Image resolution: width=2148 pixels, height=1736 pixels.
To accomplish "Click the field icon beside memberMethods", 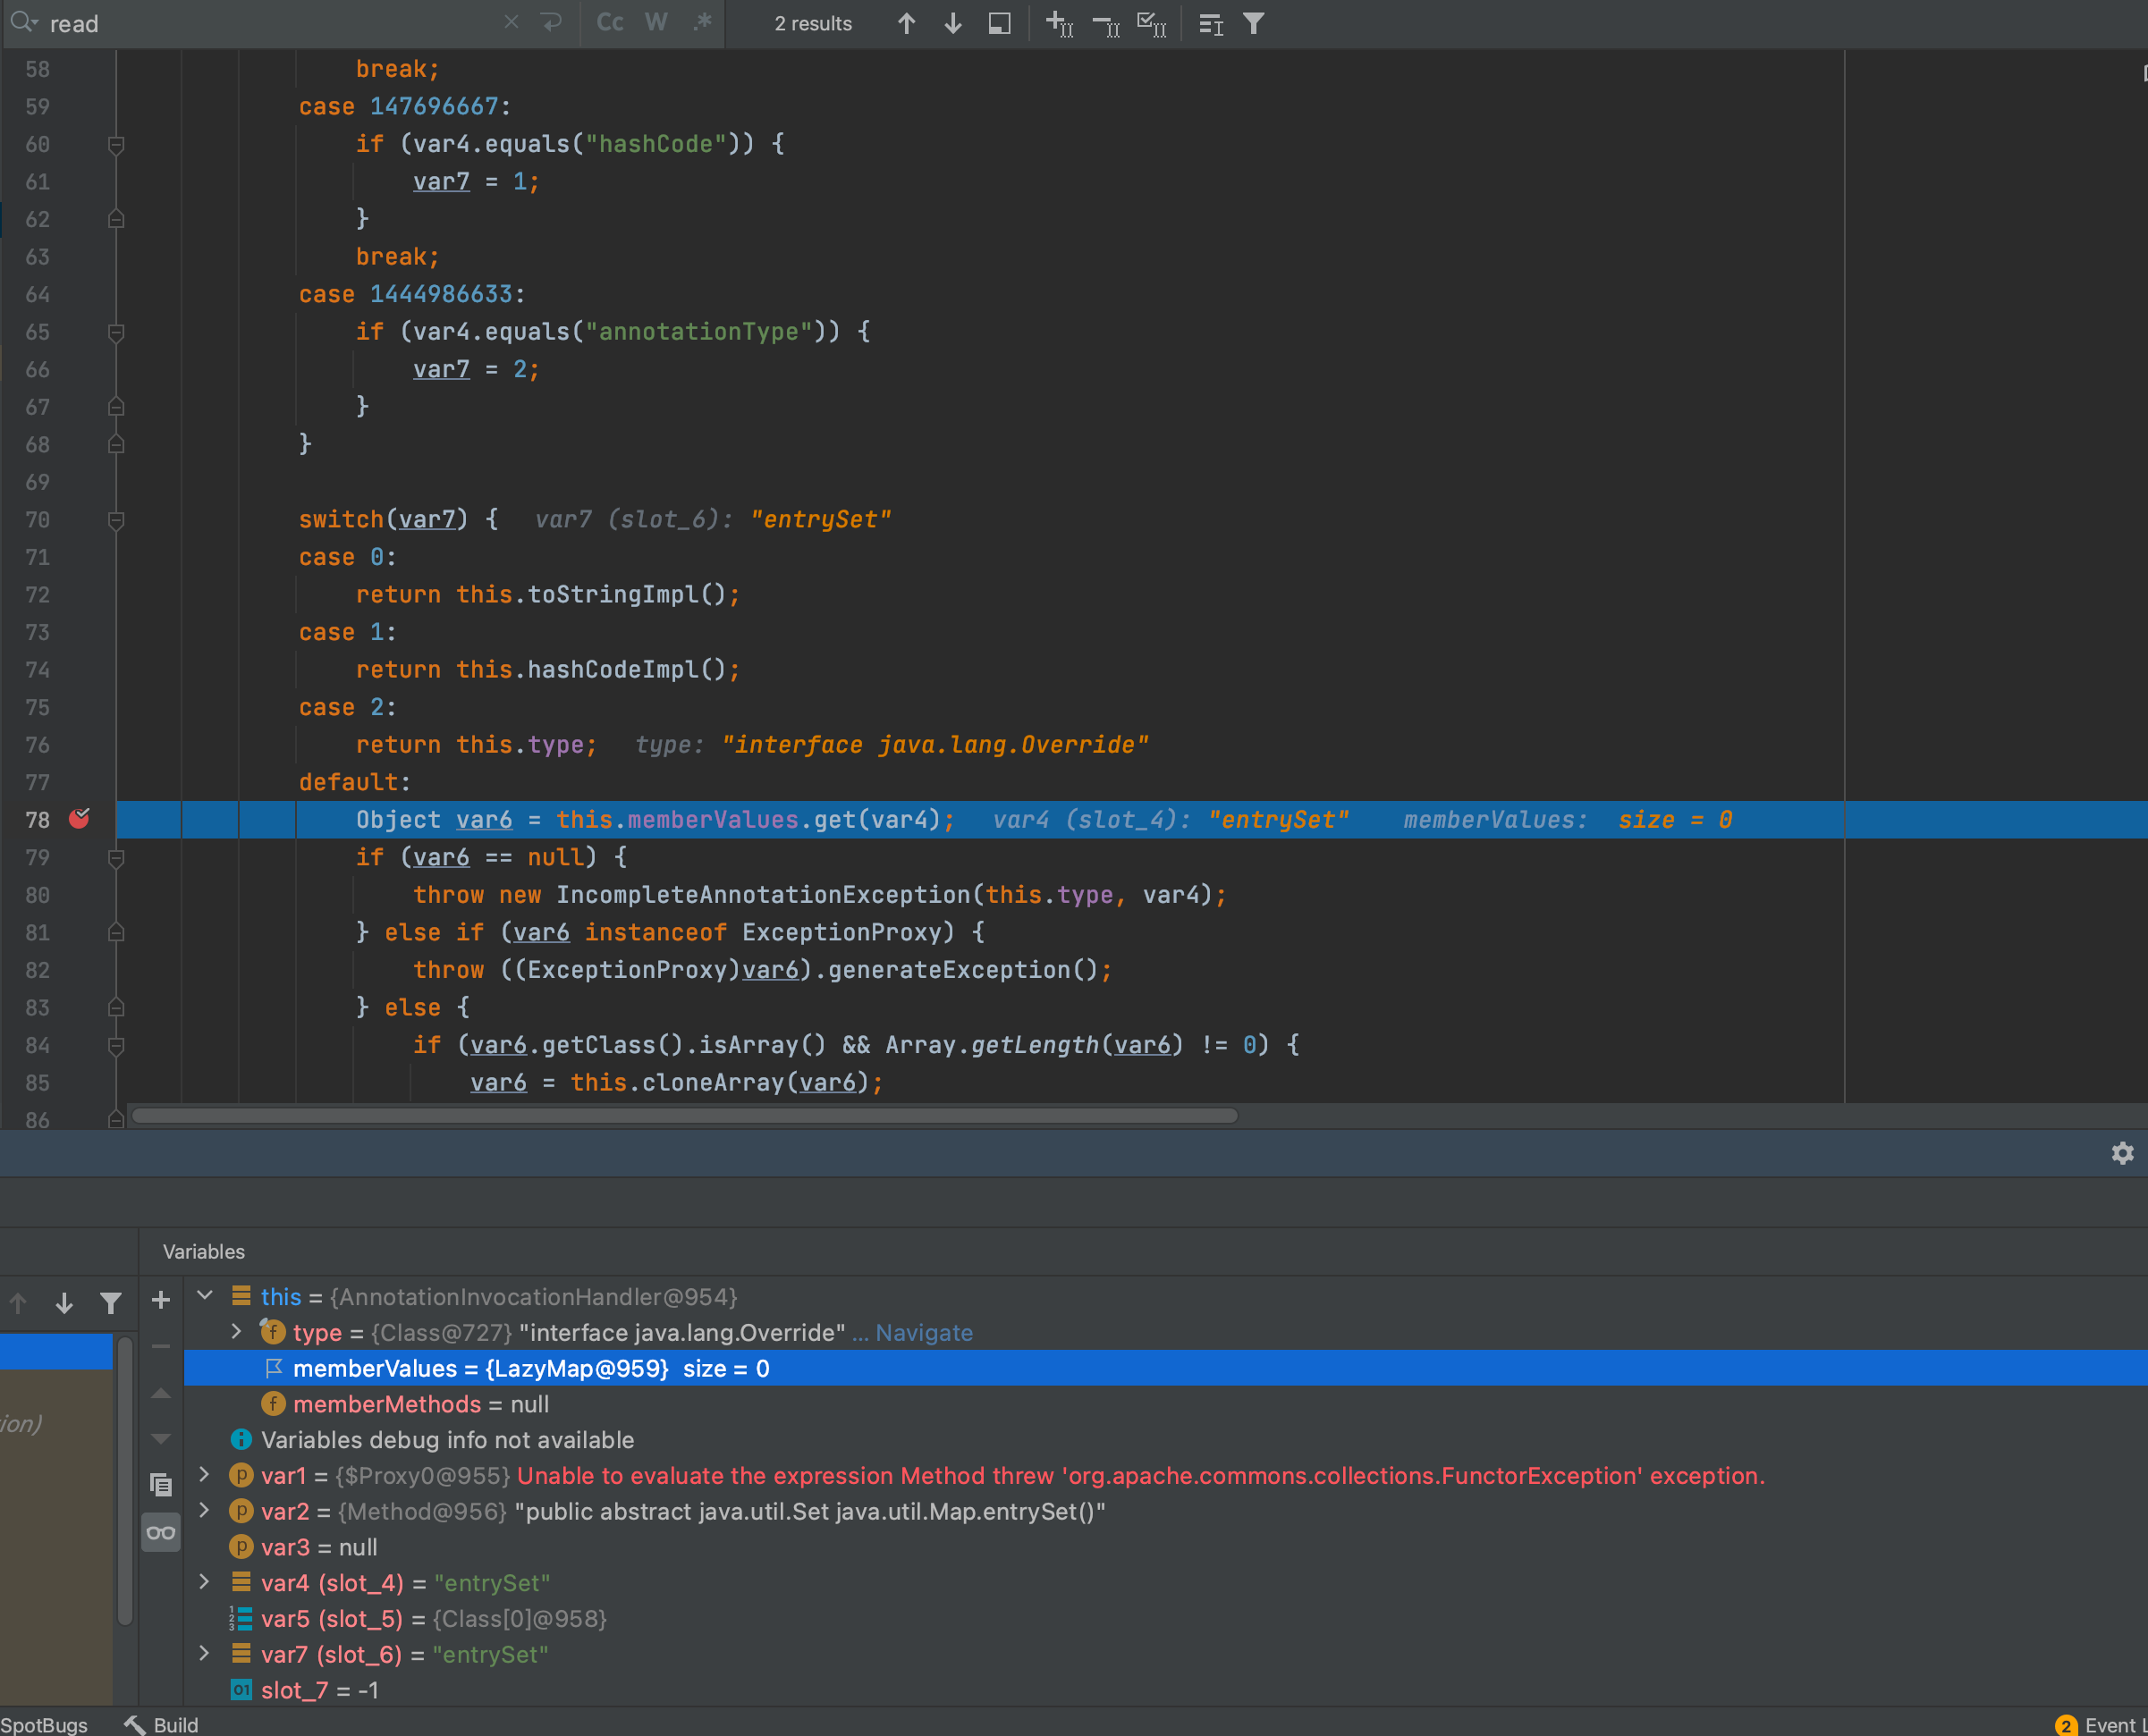I will click(x=272, y=1404).
